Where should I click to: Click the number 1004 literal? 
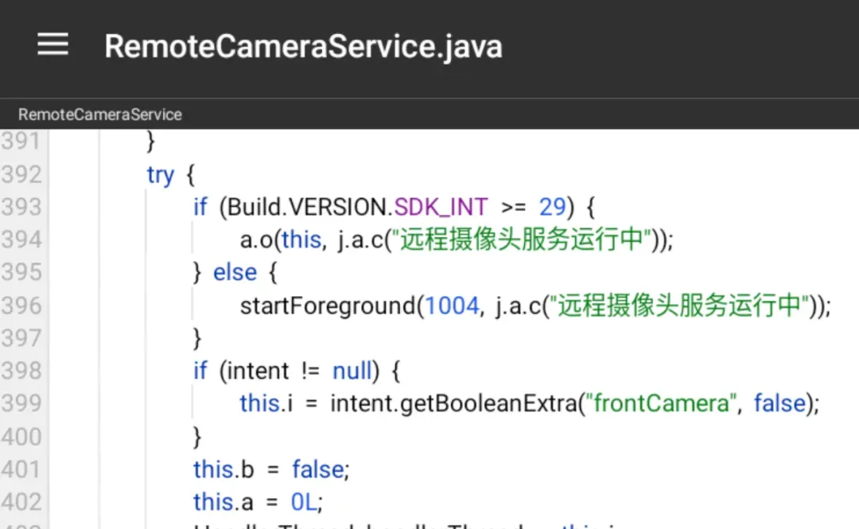coord(452,306)
